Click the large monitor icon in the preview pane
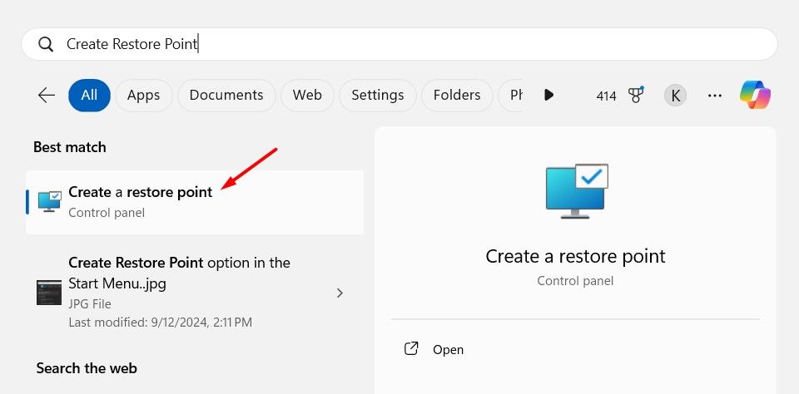Screen dimensions: 799x394 point(576,190)
